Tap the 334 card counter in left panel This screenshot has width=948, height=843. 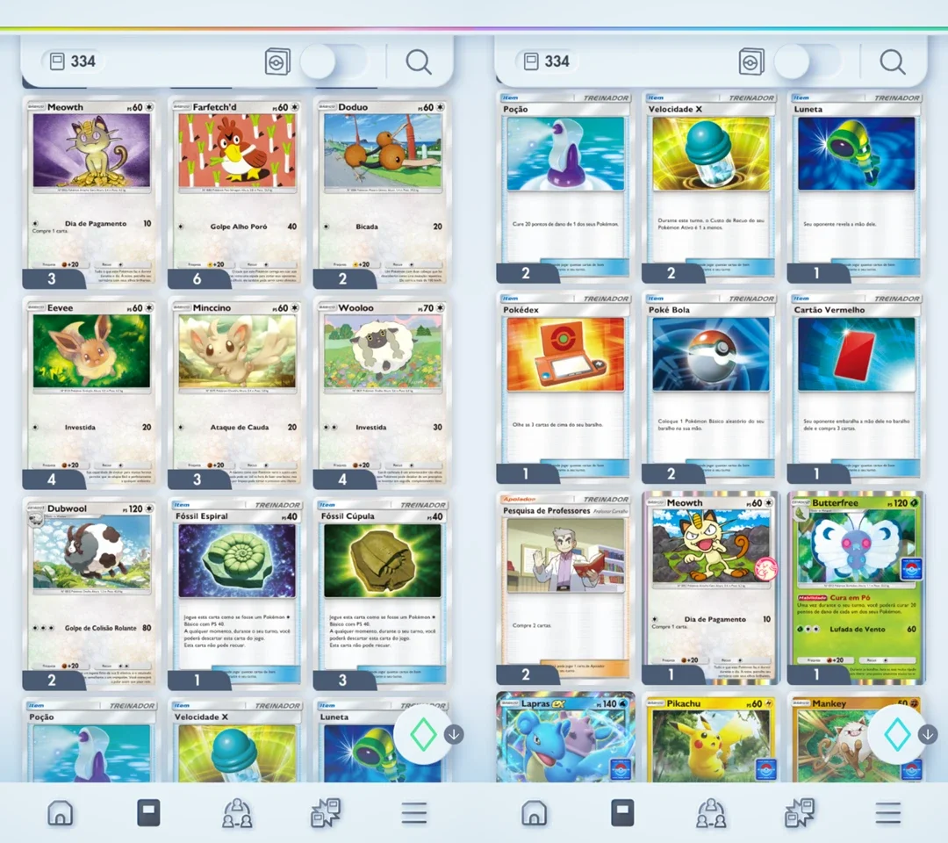click(x=73, y=61)
